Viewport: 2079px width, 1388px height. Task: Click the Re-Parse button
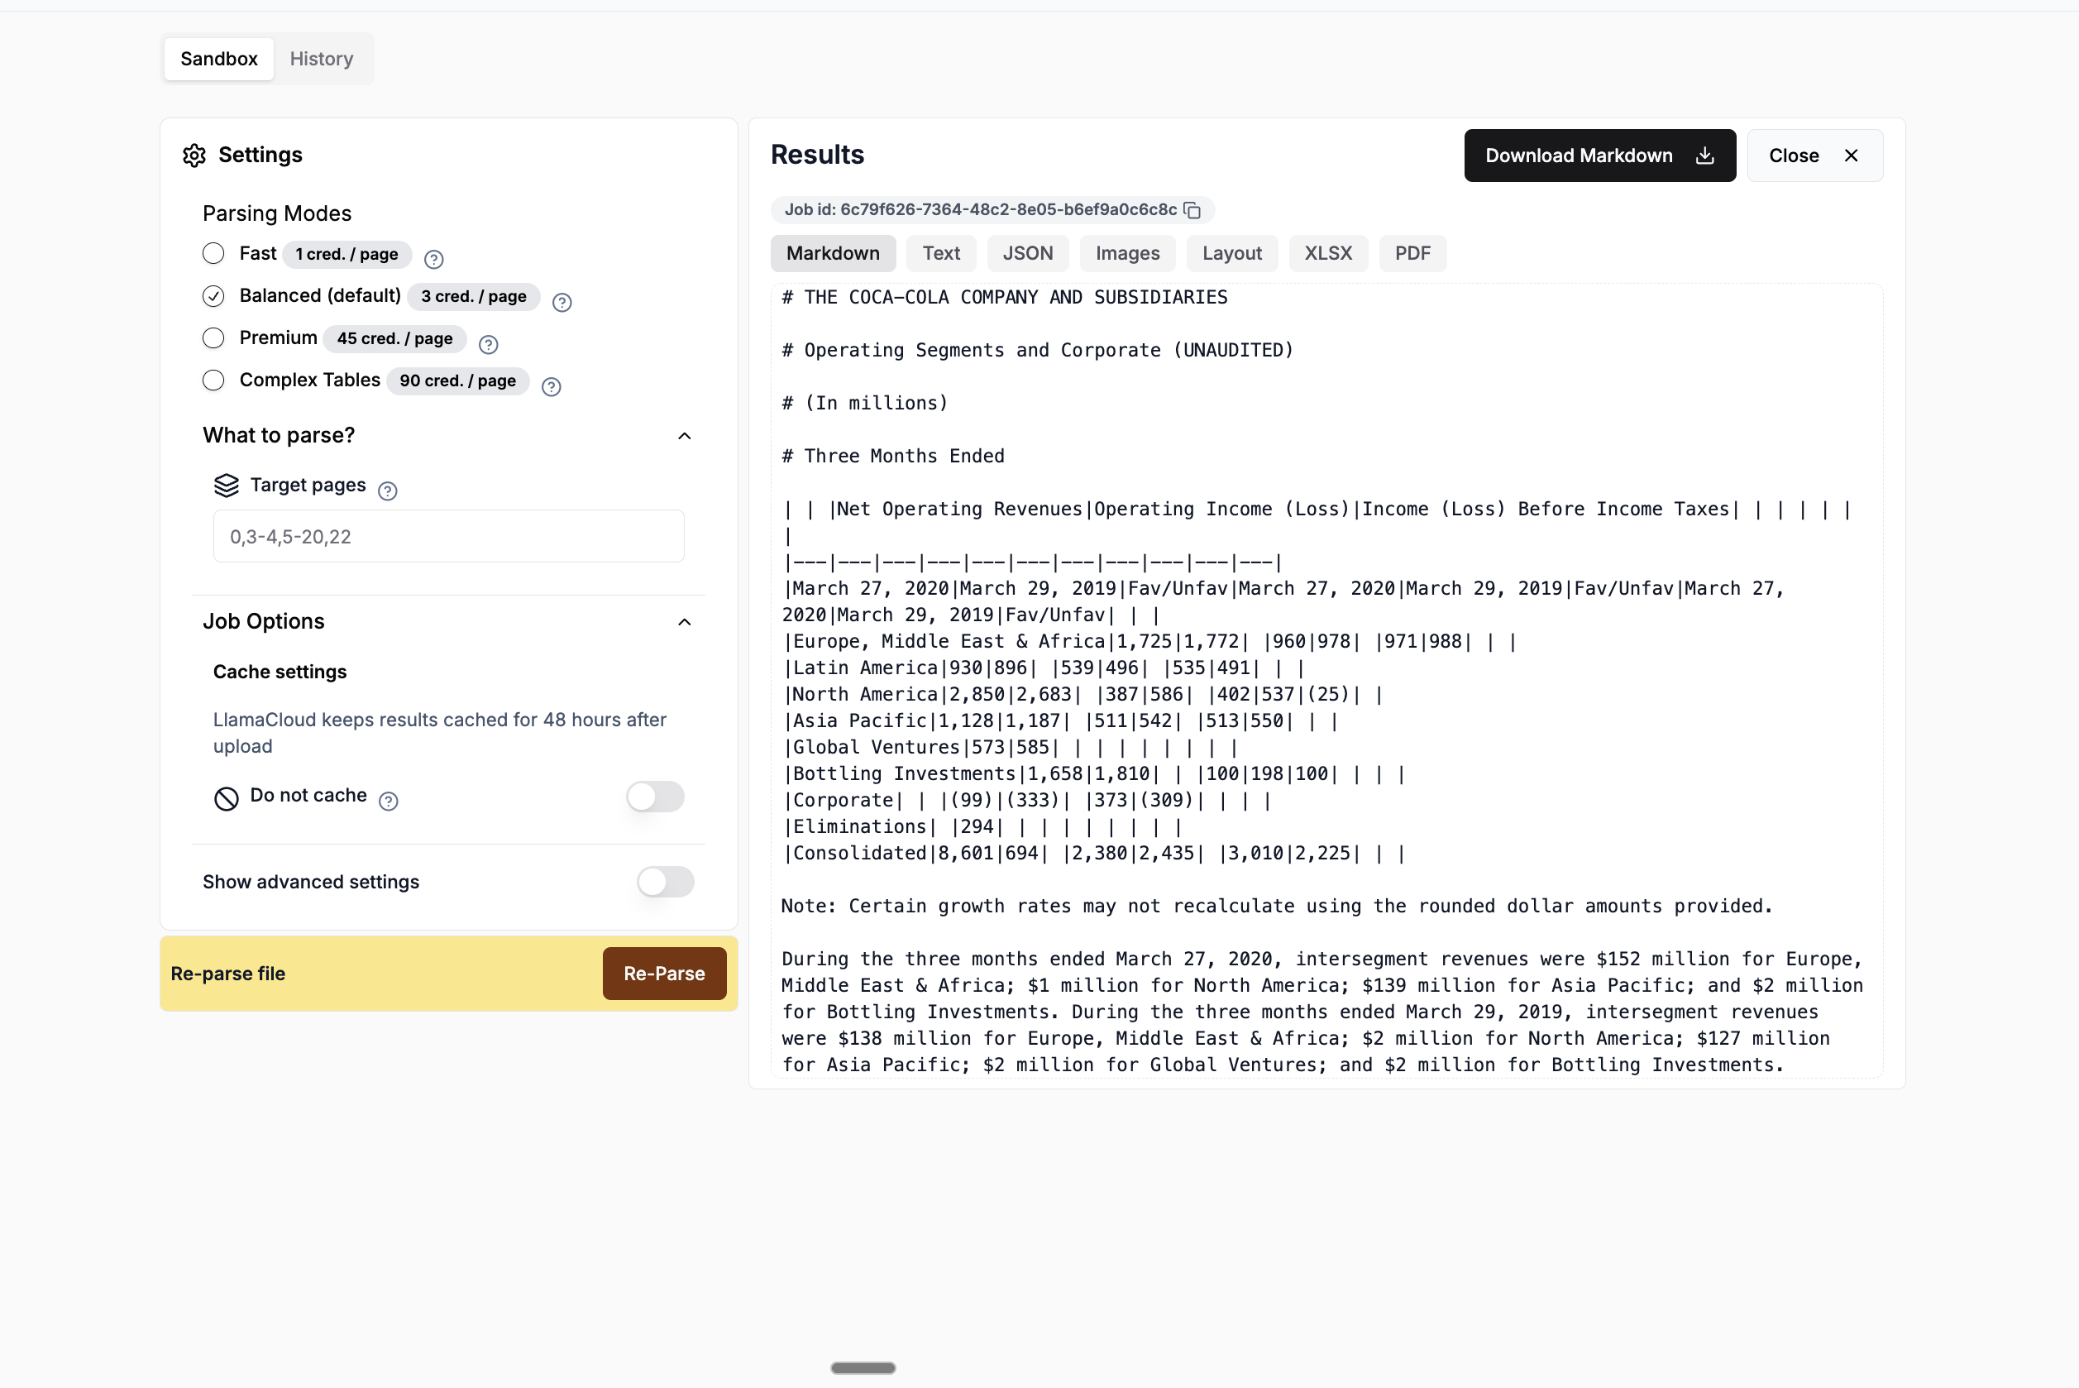665,974
